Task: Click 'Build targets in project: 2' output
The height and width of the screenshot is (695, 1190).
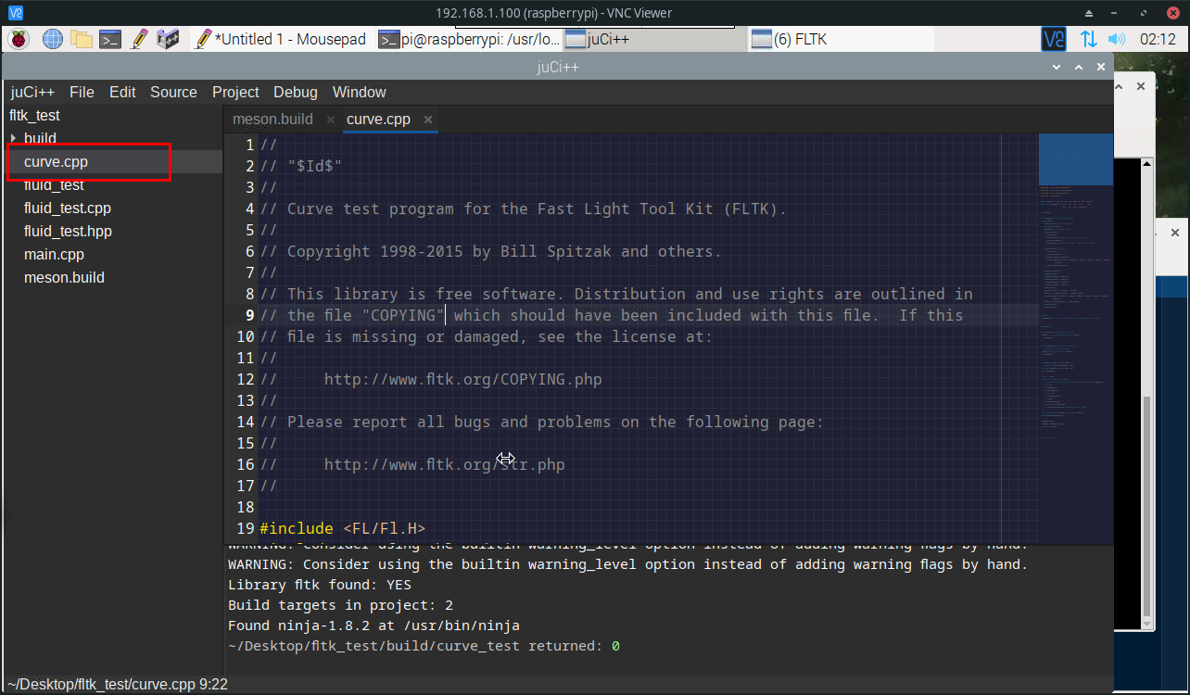Action: point(340,605)
